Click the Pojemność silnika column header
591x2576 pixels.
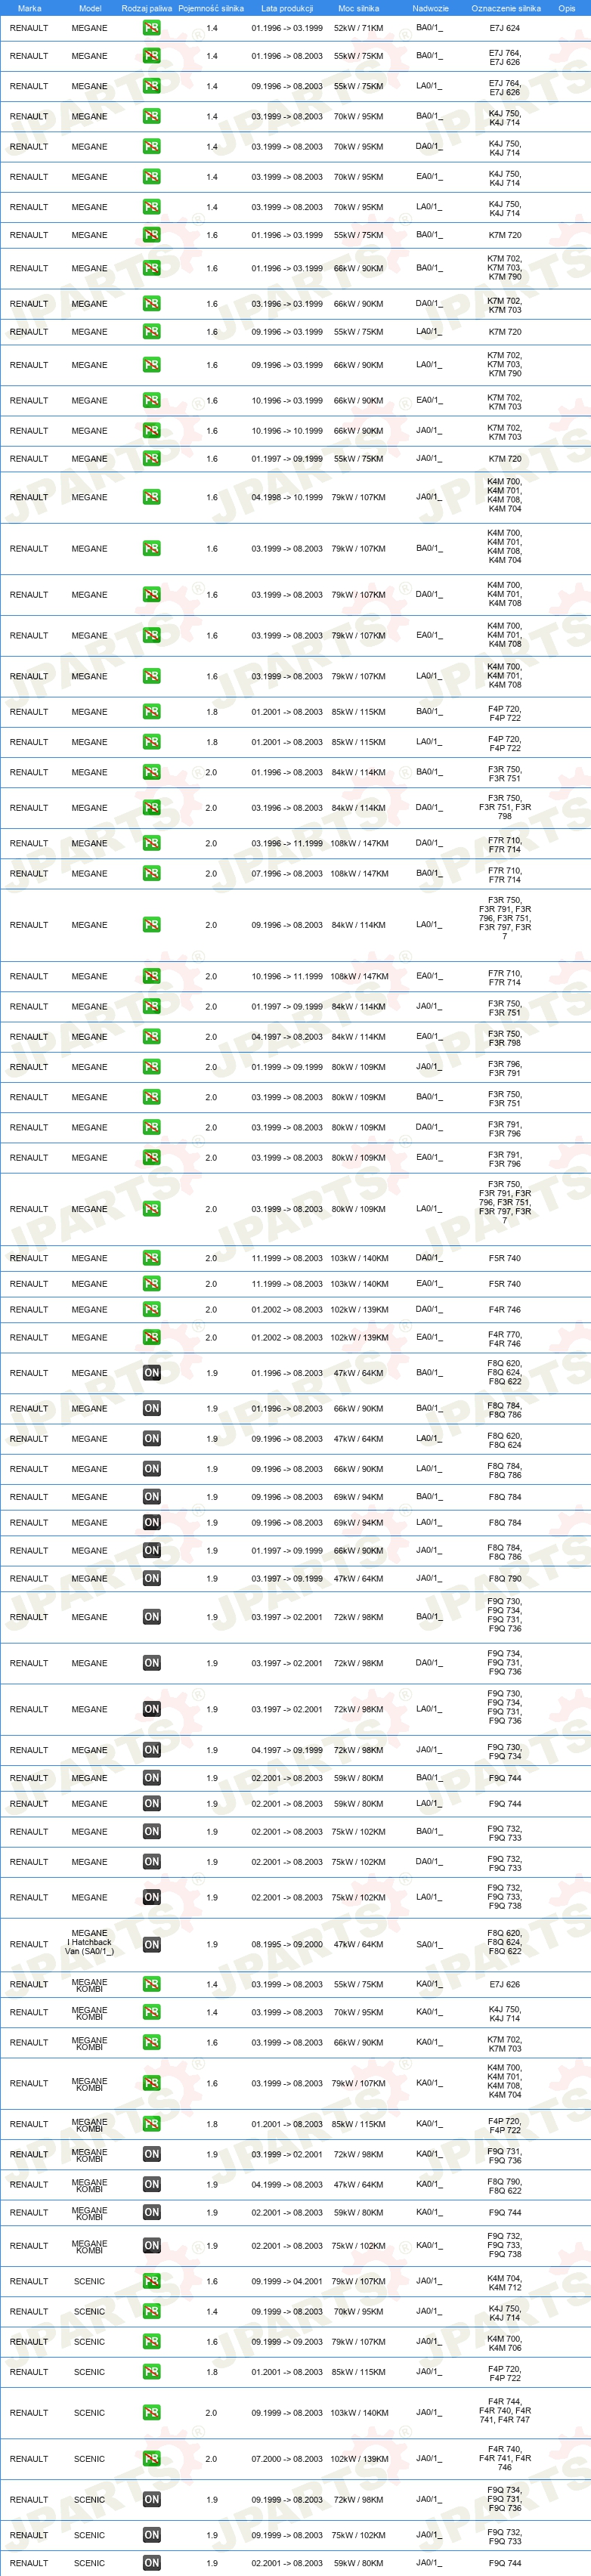tap(211, 8)
